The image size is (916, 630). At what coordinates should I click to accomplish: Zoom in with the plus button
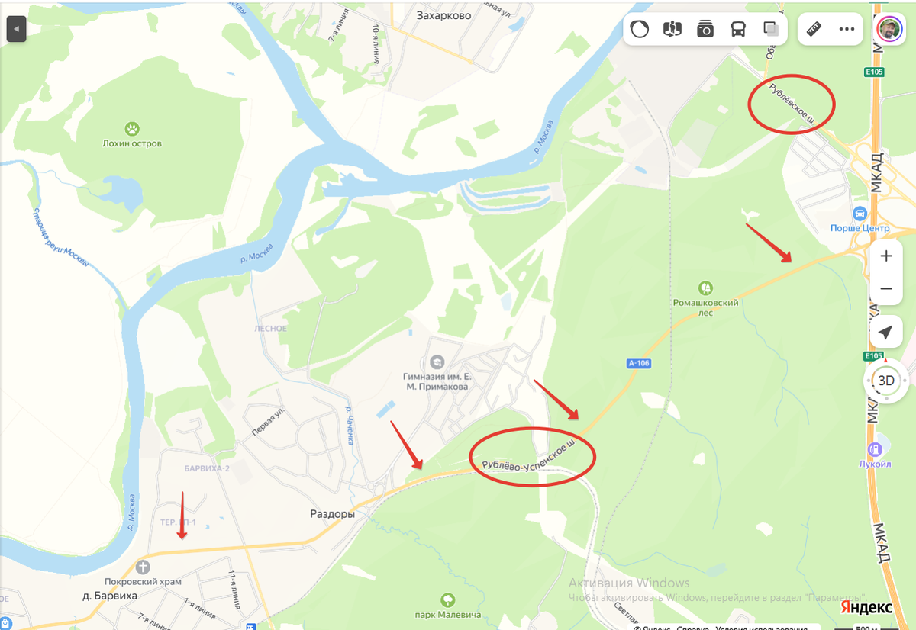[886, 256]
